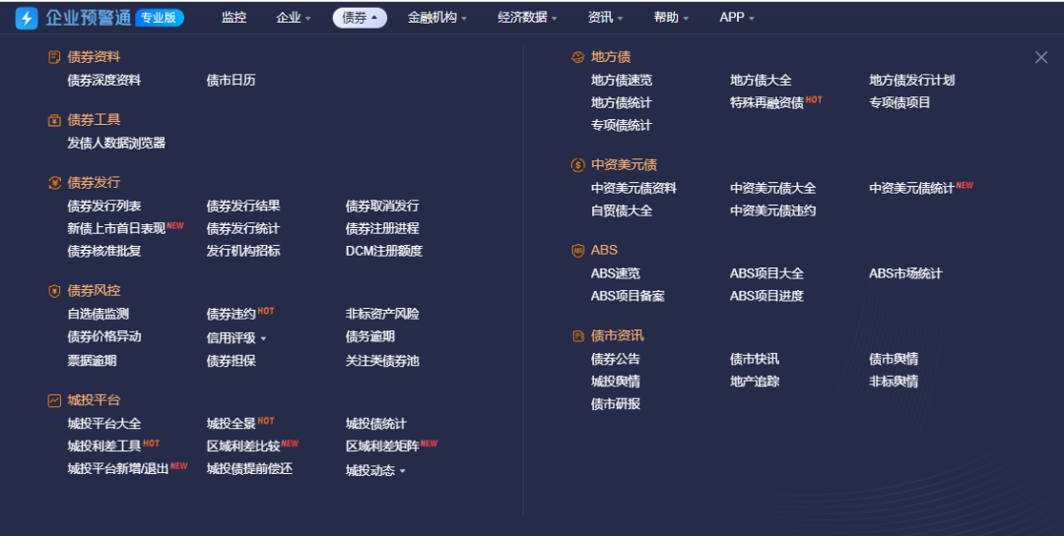
Task: Collapse the 债券 dropdown menu
Action: 360,18
